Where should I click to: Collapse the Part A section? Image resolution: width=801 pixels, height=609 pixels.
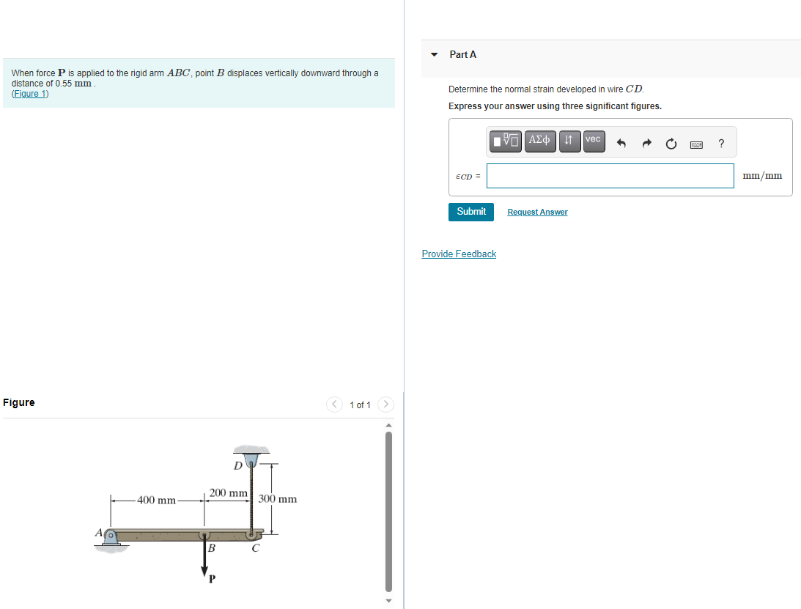(x=434, y=54)
